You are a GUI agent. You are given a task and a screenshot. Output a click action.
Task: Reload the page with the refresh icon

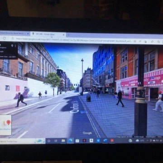click(x=5, y=38)
